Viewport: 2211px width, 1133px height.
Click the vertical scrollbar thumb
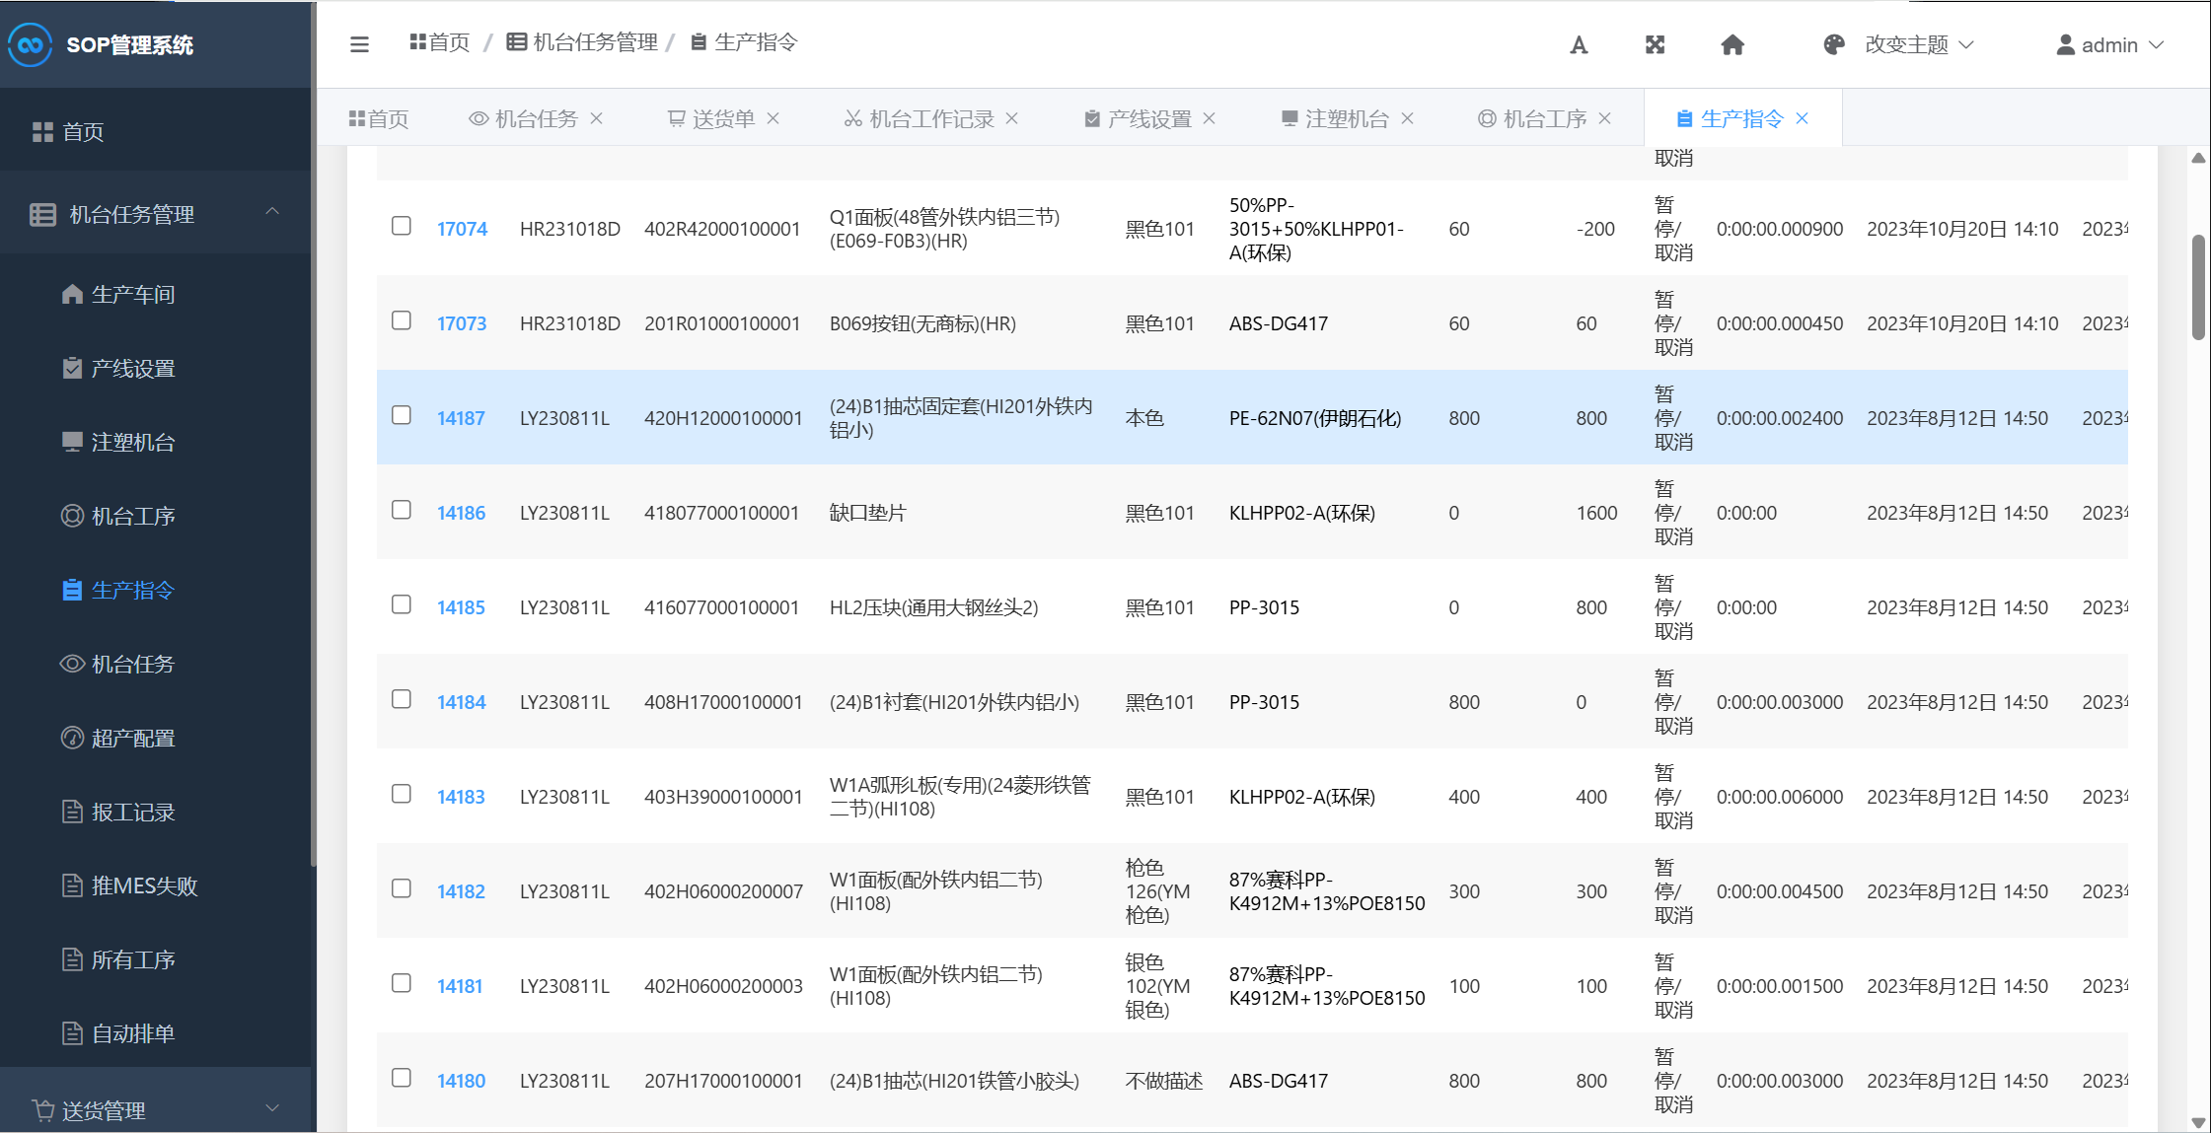pyautogui.click(x=2198, y=286)
